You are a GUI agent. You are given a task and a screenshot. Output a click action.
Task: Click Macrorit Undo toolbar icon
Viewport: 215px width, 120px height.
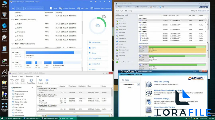pos(12,81)
